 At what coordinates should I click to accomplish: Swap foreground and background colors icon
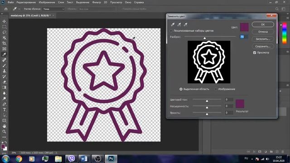(6, 142)
